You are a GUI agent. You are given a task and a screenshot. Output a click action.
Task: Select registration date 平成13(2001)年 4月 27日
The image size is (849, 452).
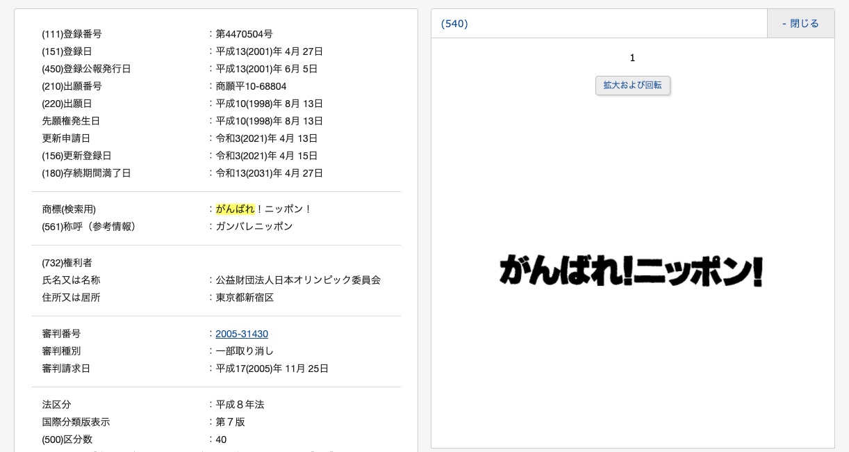pyautogui.click(x=270, y=51)
